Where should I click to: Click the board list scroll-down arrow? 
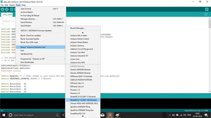(83, 116)
